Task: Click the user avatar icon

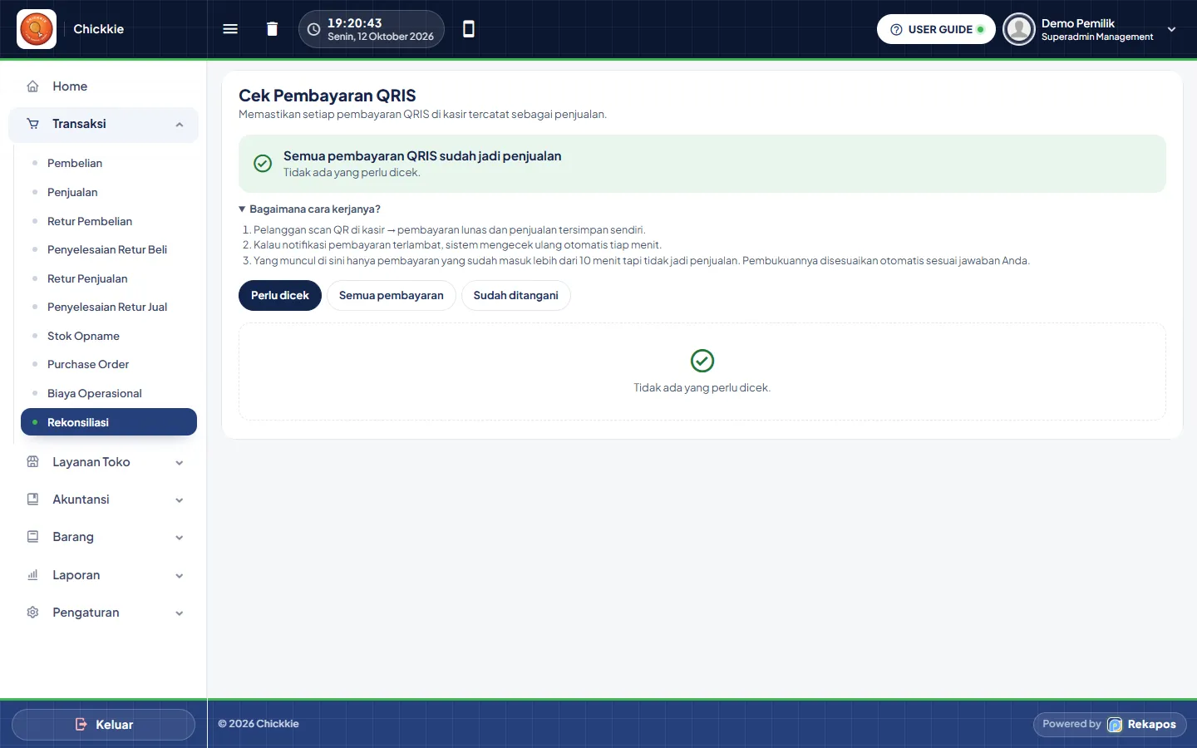Action: pyautogui.click(x=1018, y=29)
